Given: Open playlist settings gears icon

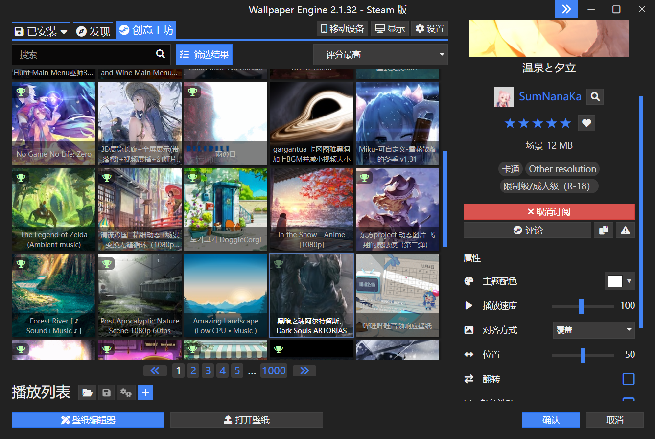Looking at the screenshot, I should point(126,393).
